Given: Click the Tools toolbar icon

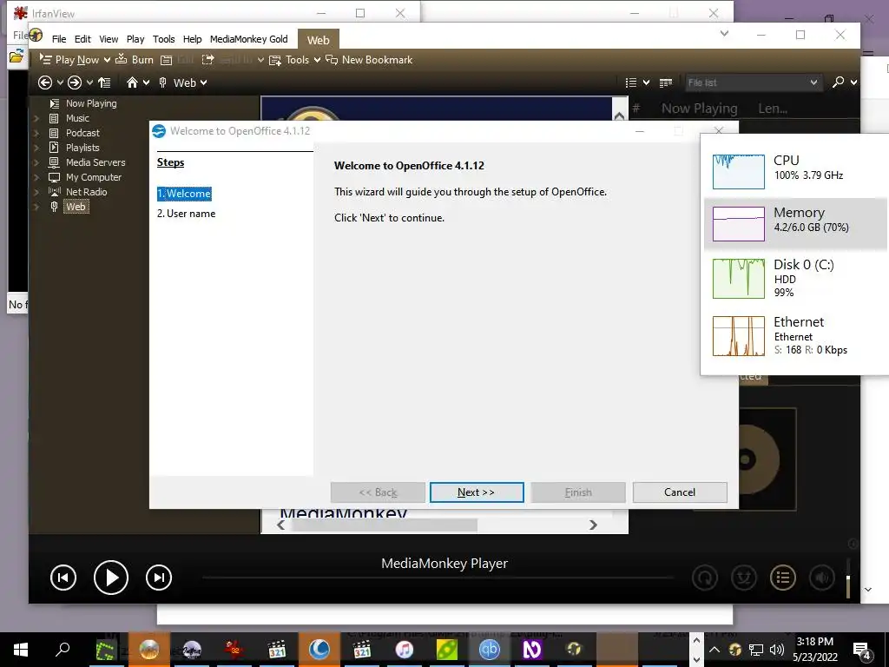Looking at the screenshot, I should point(275,60).
